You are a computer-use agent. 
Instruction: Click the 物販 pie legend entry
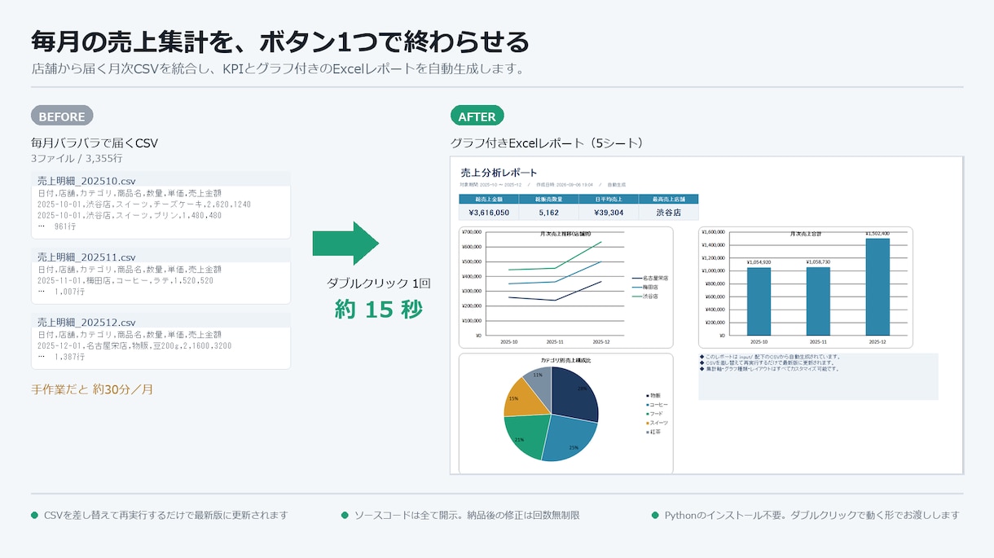click(653, 395)
